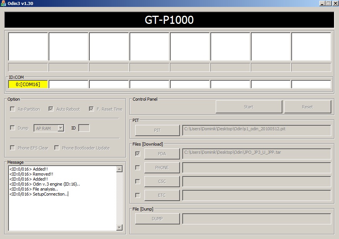The image size is (339, 239).
Task: Toggle the F. Reset Time checkbox
Action: tap(91, 109)
